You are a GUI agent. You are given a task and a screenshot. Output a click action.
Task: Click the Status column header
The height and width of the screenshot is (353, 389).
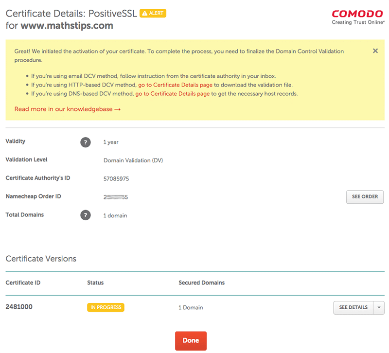pos(95,282)
